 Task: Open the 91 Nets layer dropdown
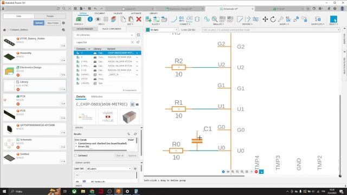click(162, 30)
